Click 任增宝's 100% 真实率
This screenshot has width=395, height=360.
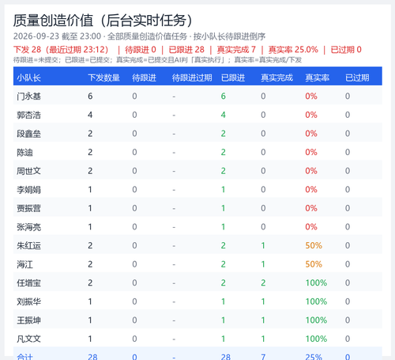click(x=316, y=283)
